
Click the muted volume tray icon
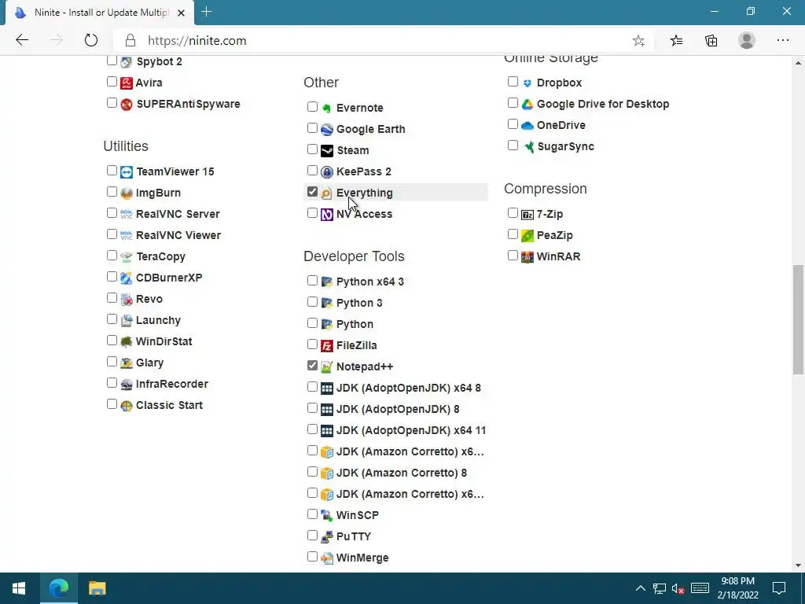678,588
